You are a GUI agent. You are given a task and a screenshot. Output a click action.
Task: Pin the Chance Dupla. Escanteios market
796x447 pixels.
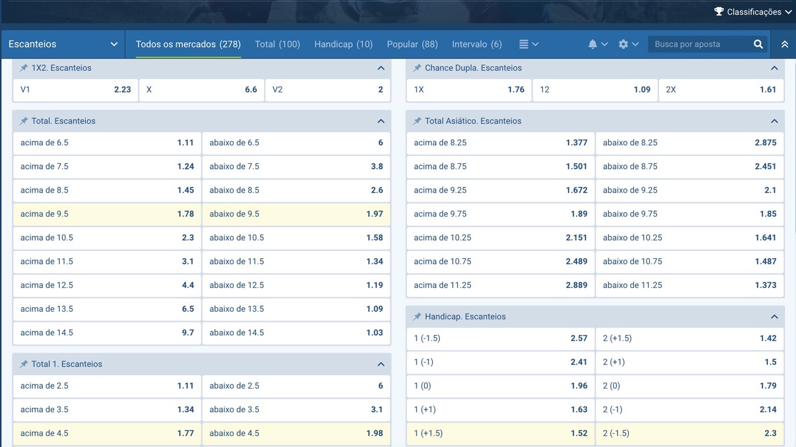coord(417,68)
